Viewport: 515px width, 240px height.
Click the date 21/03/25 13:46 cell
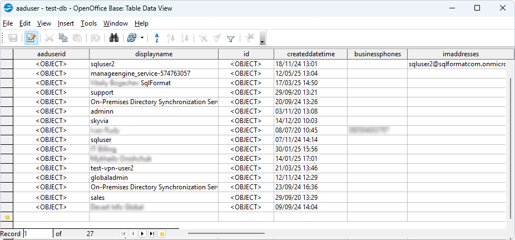[311, 168]
